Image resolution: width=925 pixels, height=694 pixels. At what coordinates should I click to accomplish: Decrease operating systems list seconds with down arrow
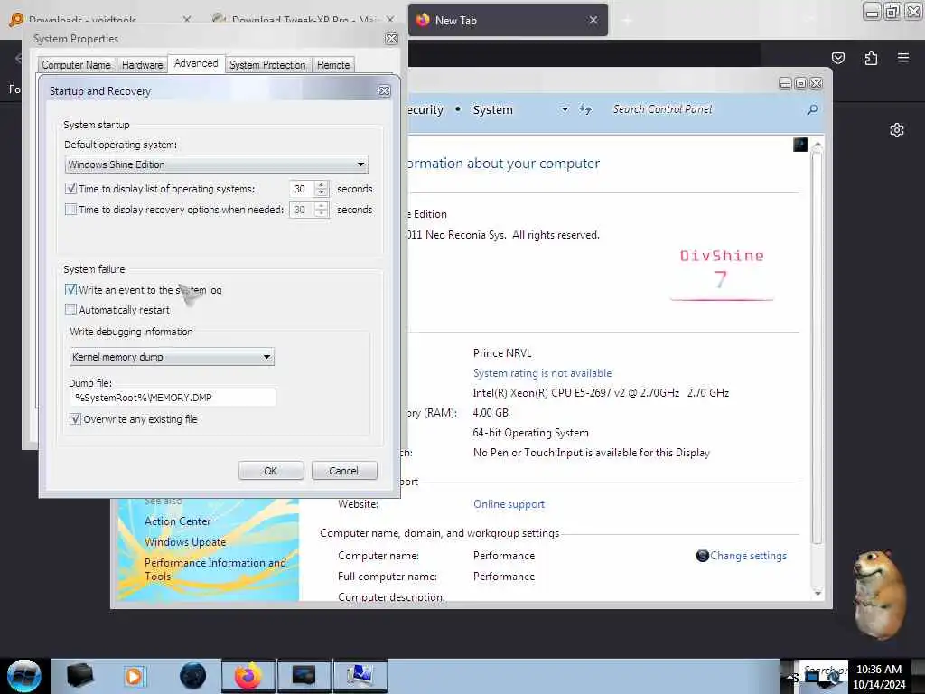pos(321,193)
